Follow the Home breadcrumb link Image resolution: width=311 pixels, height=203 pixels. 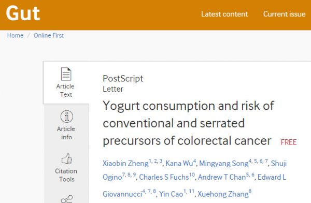pyautogui.click(x=15, y=36)
